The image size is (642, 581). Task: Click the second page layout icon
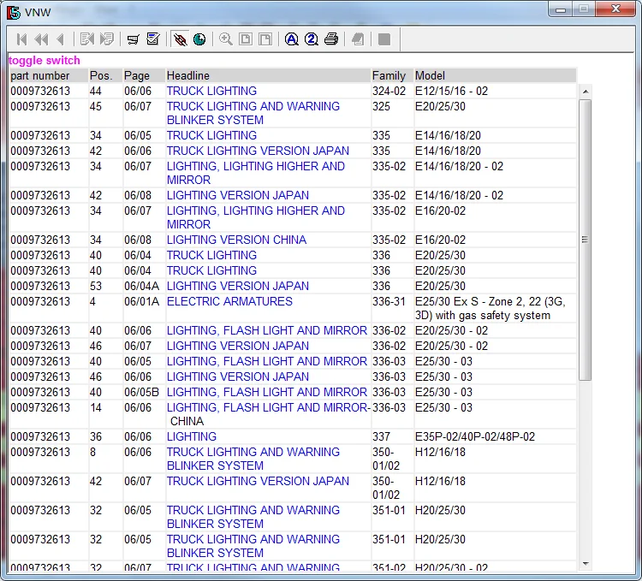pos(265,39)
